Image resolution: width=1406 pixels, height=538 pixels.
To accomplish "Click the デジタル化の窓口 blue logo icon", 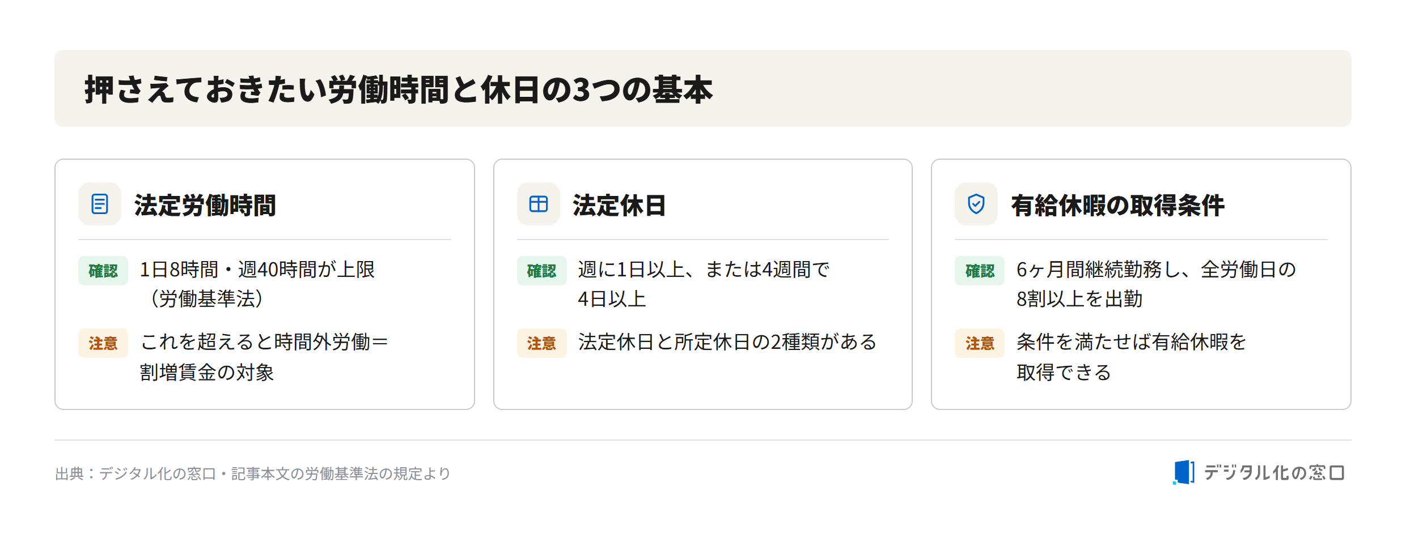I will click(x=1183, y=472).
